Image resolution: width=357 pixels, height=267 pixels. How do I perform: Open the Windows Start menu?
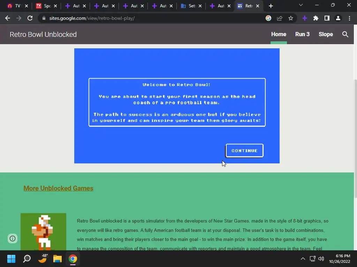click(x=11, y=259)
